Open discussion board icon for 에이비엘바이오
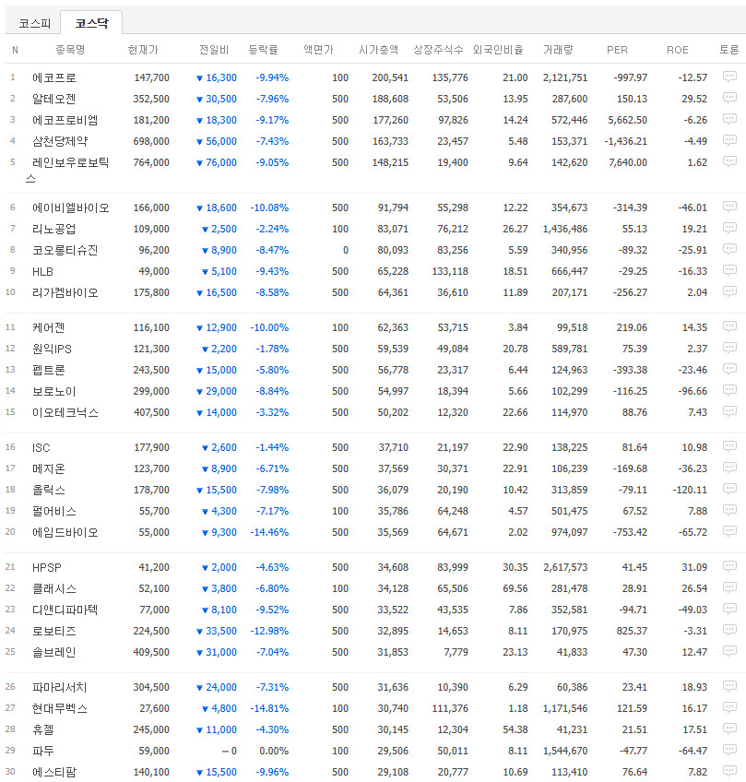 coord(729,207)
